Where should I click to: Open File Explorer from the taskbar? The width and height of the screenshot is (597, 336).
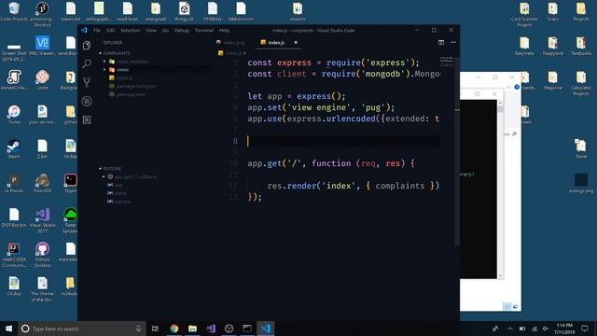pyautogui.click(x=192, y=329)
